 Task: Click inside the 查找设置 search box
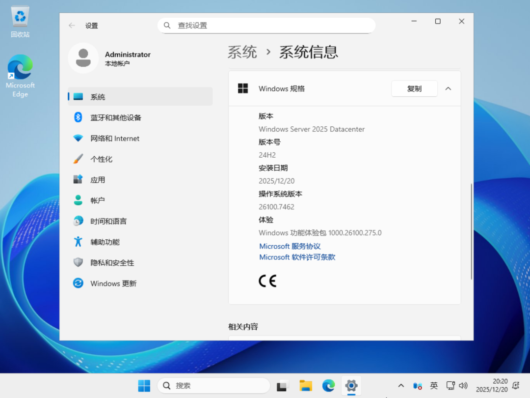(x=266, y=25)
